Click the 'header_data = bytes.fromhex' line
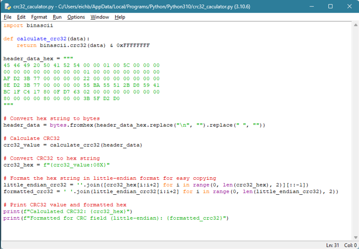Viewport: 359px width, 249px height. point(134,125)
